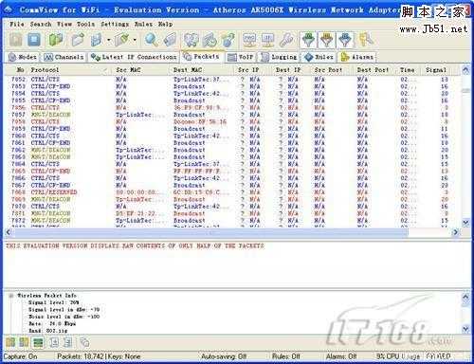Click the first yellow layout icon in bottom bar
The width and height of the screenshot is (474, 364).
(x=10, y=342)
